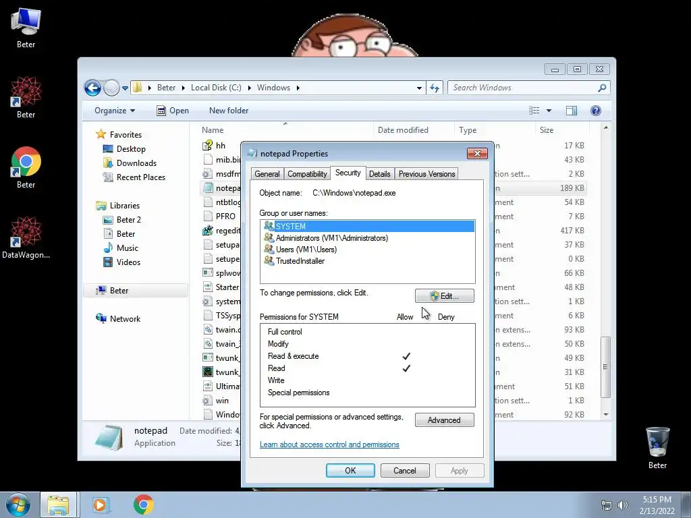
Task: Switch to the General tab
Action: (x=267, y=174)
